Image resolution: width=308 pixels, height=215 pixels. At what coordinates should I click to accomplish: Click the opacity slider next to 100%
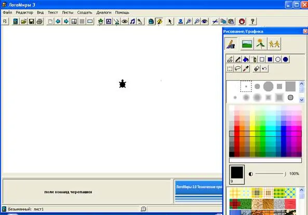(x=271, y=174)
